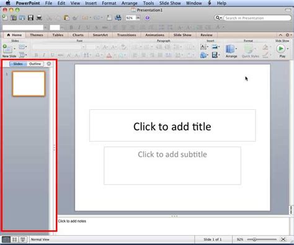The height and width of the screenshot is (245, 294).
Task: Open Play button dropdown arrow
Action: [288, 49]
